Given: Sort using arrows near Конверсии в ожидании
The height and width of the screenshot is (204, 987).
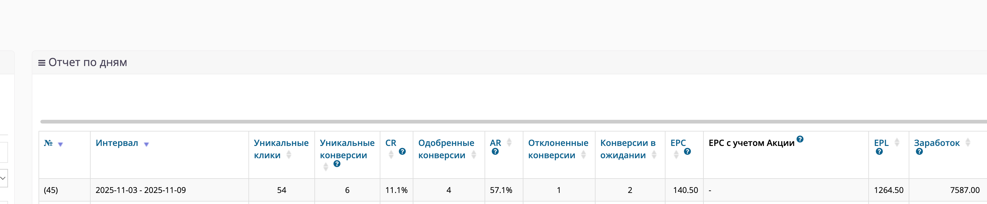Looking at the screenshot, I should (x=654, y=155).
